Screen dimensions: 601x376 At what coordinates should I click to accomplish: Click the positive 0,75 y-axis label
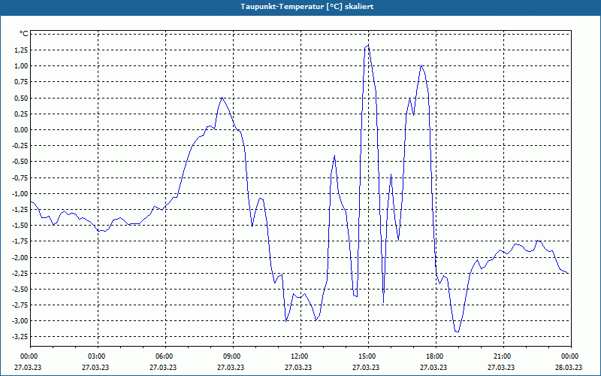pos(21,82)
